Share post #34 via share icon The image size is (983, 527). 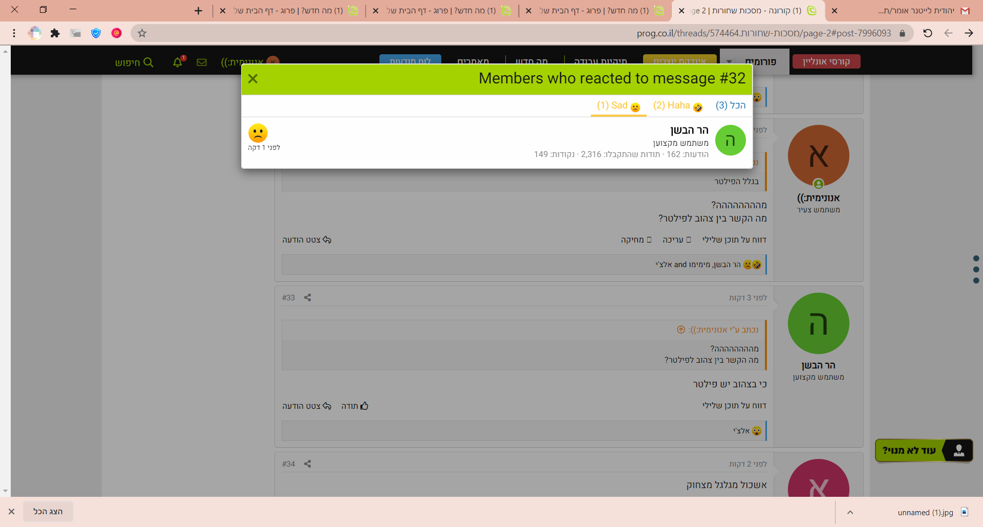pos(308,464)
